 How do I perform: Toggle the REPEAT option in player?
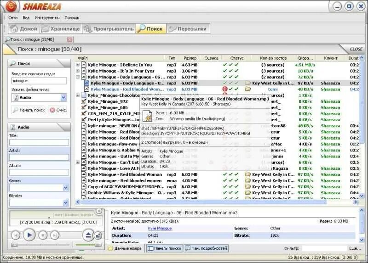click(87, 215)
